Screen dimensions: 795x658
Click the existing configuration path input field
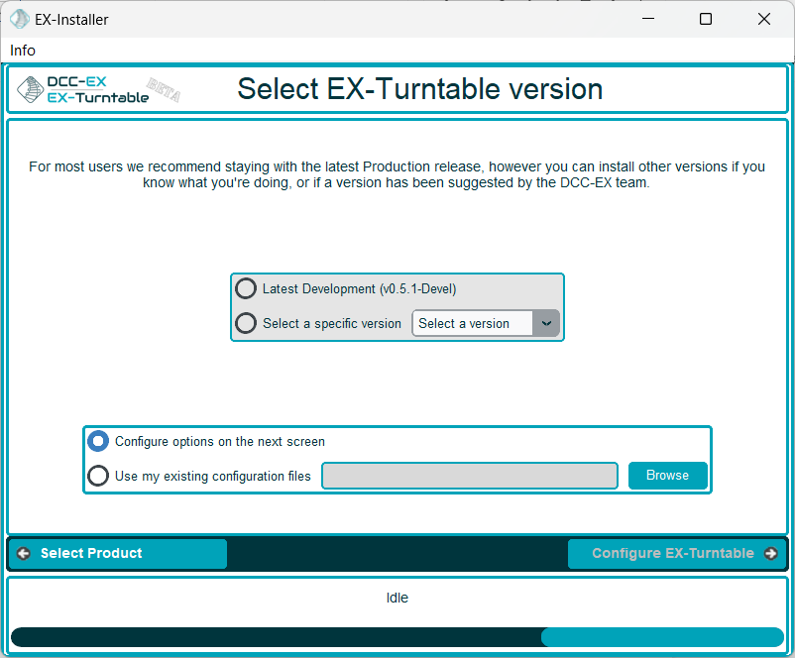point(470,476)
